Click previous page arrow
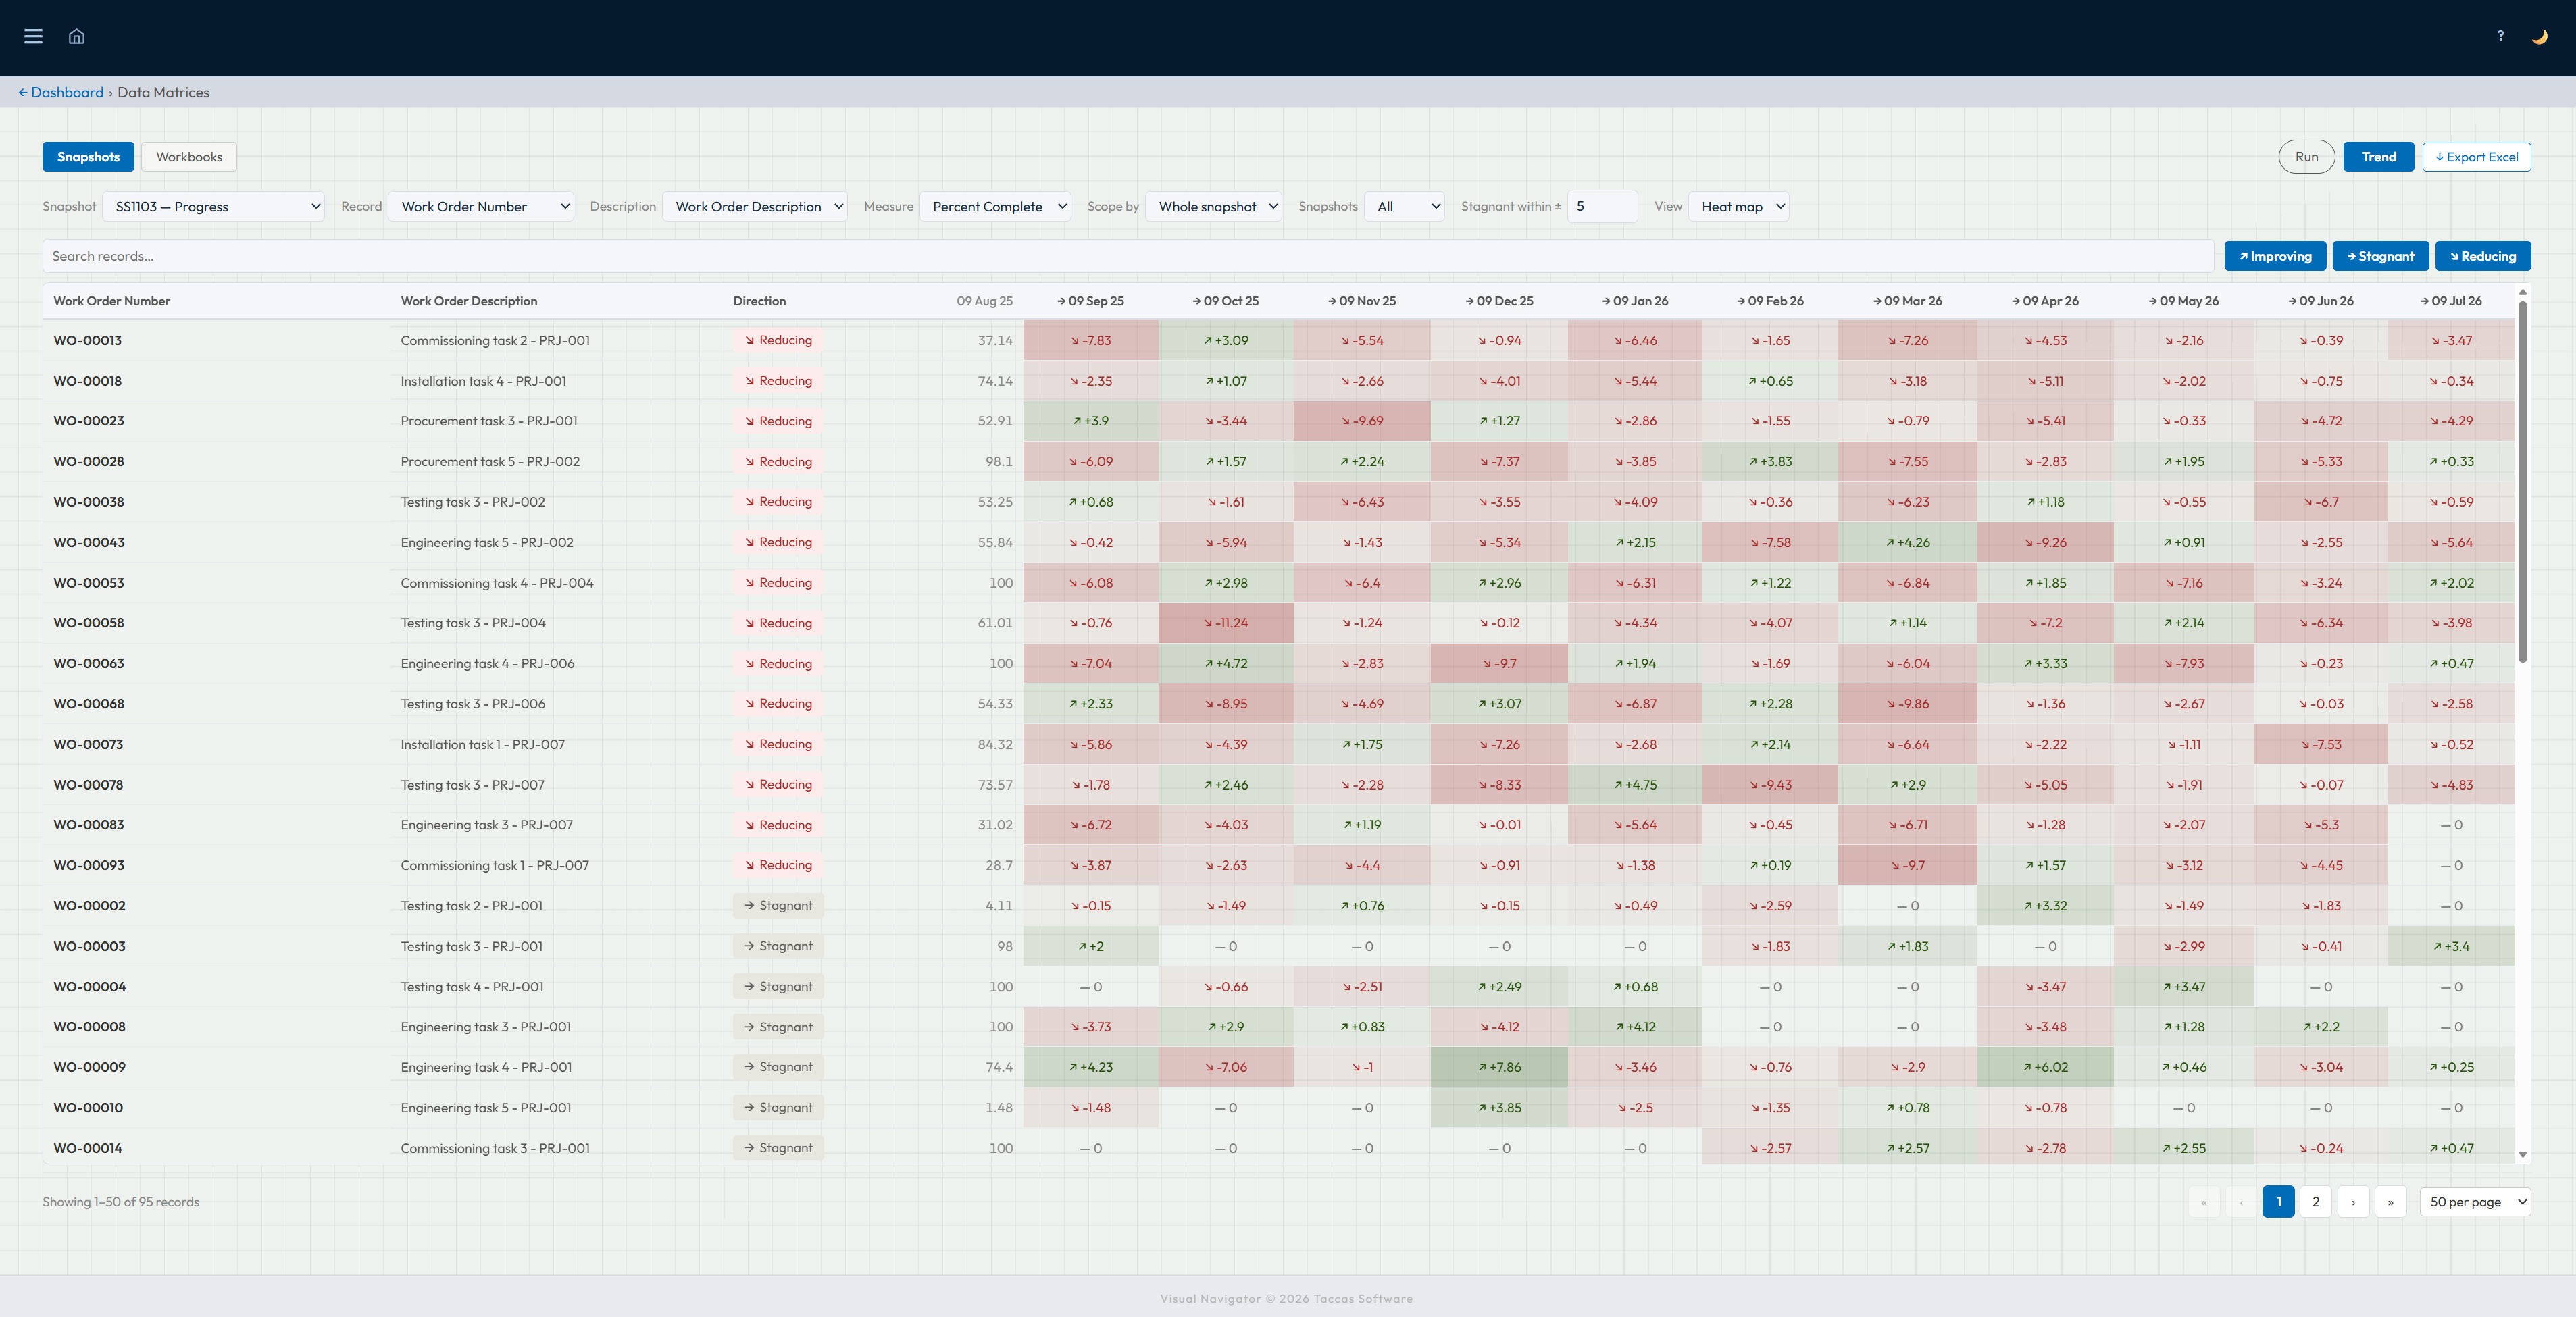The width and height of the screenshot is (2576, 1317). [x=2241, y=1202]
